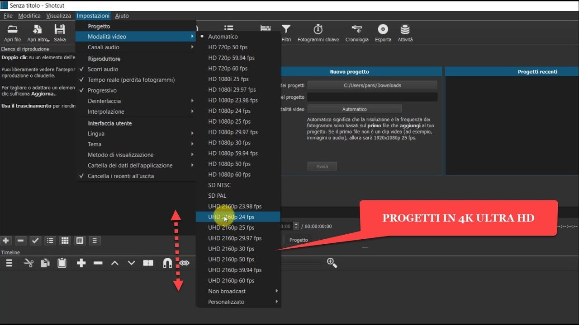Expand the Interpolazione submenu

point(136,111)
